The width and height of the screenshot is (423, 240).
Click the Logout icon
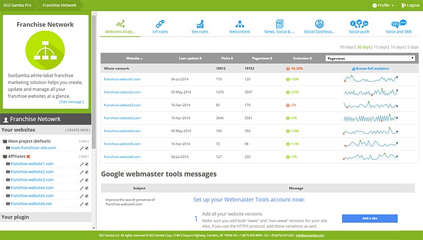click(403, 5)
